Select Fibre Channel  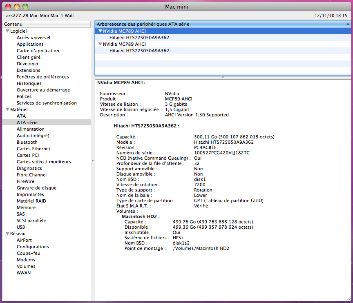click(32, 174)
